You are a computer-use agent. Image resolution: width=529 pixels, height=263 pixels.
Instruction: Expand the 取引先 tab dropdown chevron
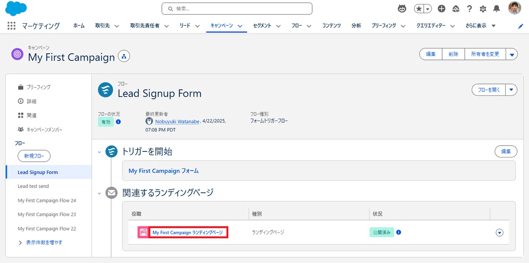point(117,26)
